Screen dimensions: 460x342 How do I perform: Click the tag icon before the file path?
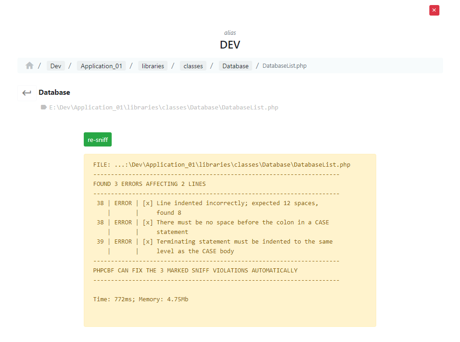pos(43,108)
